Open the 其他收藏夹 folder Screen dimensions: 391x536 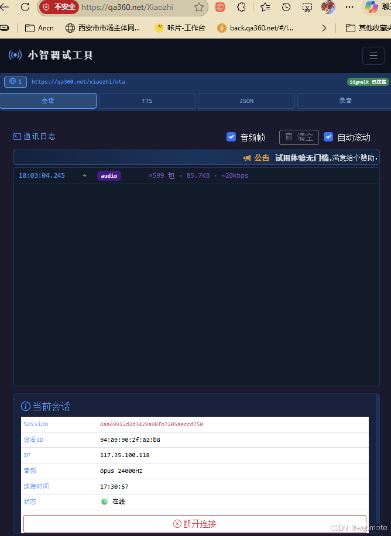(x=368, y=28)
